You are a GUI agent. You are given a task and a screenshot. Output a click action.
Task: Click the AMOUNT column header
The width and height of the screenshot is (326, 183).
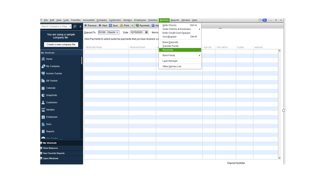[259, 47]
